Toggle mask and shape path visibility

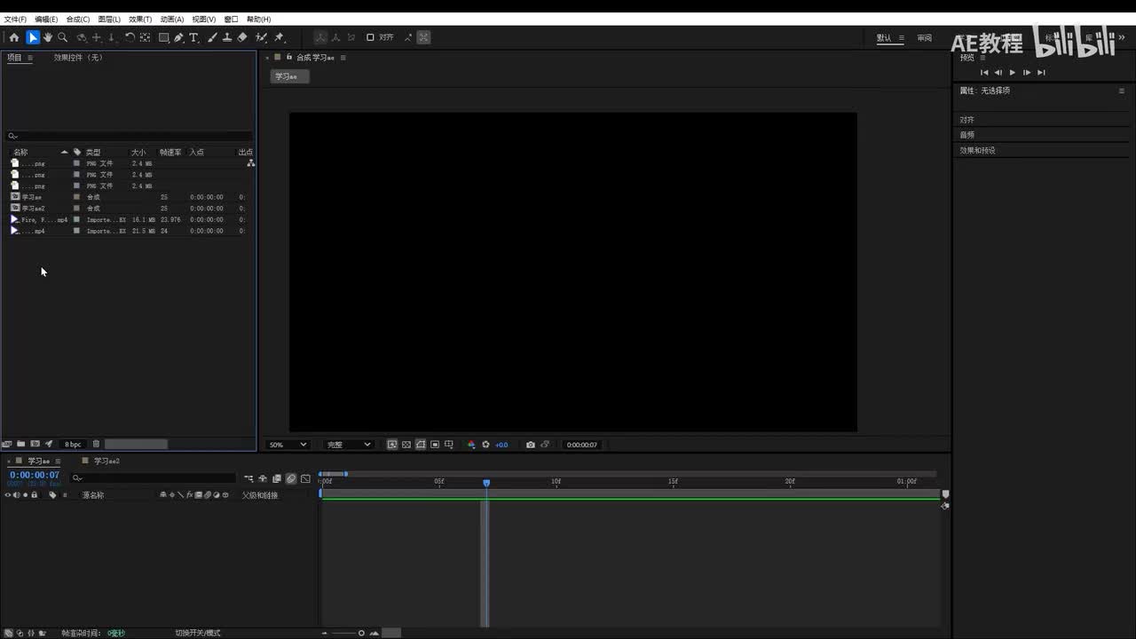click(421, 445)
